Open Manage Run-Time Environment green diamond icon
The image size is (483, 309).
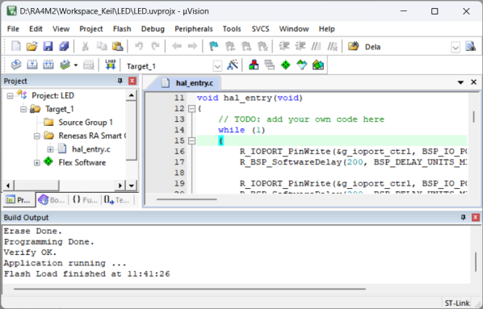pos(286,65)
